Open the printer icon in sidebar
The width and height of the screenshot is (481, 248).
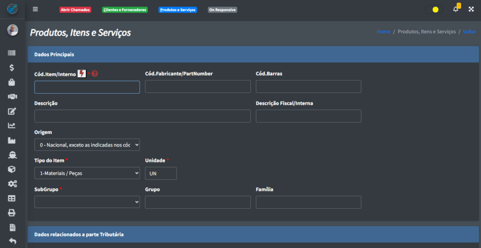(12, 213)
